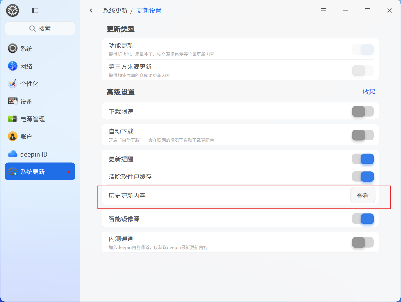Viewport: 401px width, 302px height.
Task: Enable the 自动下载 switch
Action: click(x=363, y=135)
